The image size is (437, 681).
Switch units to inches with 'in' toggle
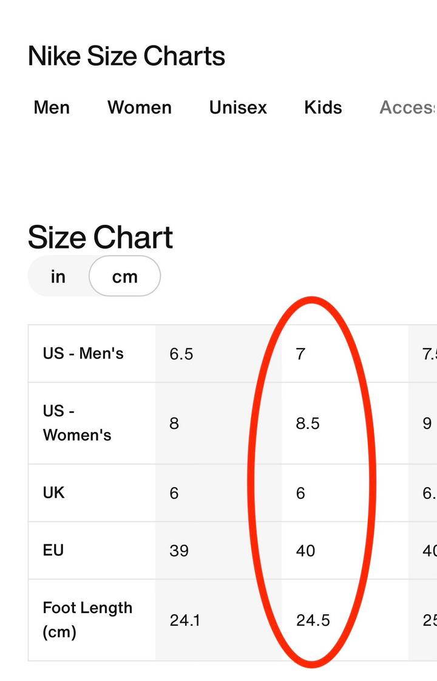(x=58, y=276)
